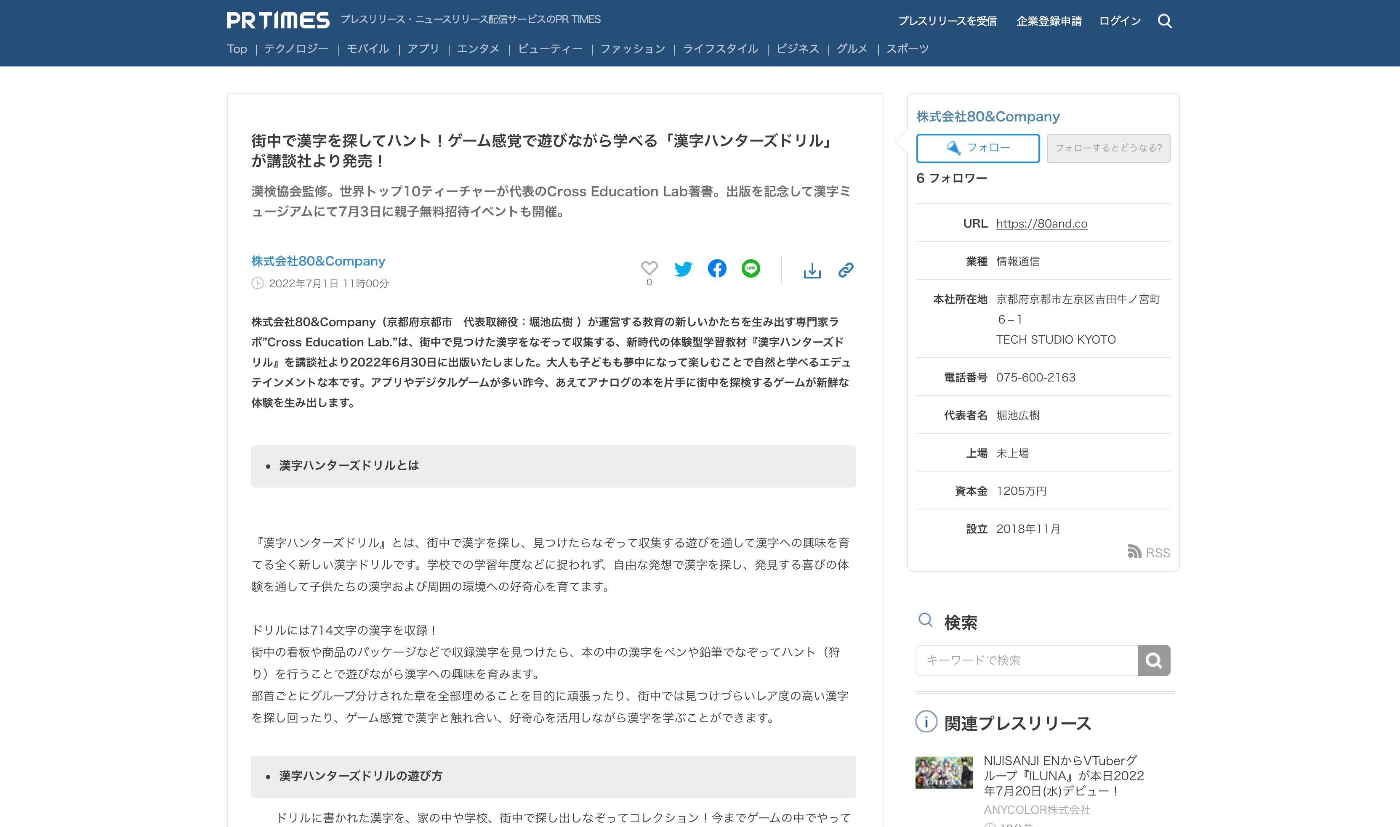Submit keyword search with gray magnifier button
Screen dimensions: 1400x827
tap(1154, 660)
